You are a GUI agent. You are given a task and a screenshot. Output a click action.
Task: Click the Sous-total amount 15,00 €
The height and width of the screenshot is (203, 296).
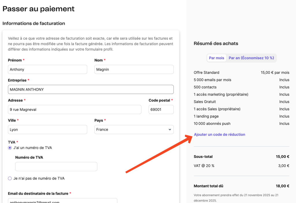coord(282,156)
